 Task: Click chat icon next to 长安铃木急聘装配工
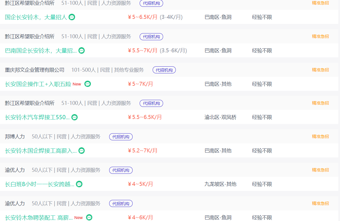(x=89, y=217)
